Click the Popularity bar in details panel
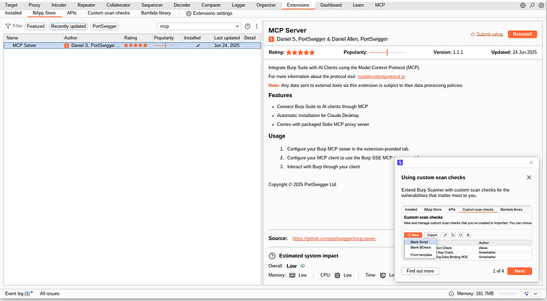This screenshot has width=547, height=301. [x=386, y=53]
